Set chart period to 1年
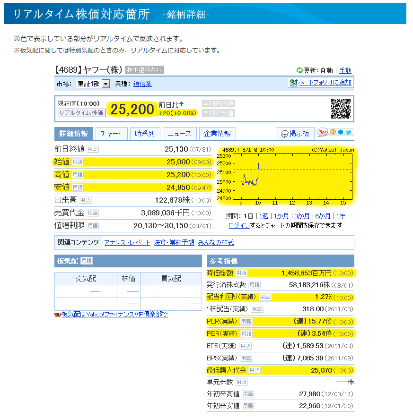 341,216
